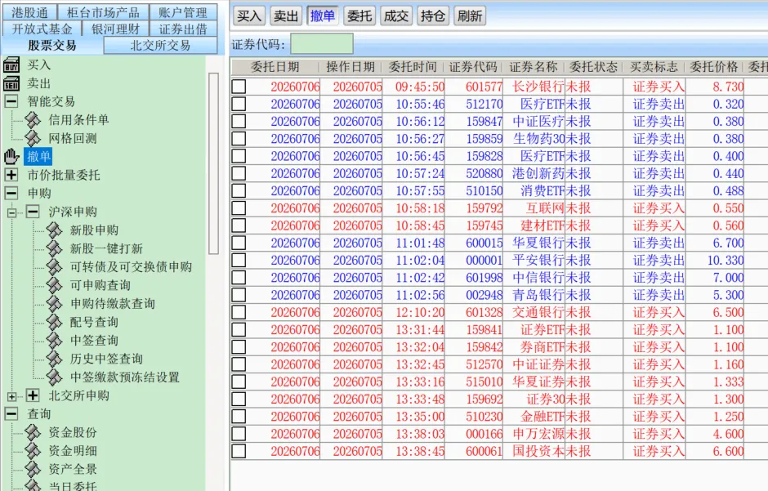Select 撤单 in the left tree

pyautogui.click(x=38, y=157)
